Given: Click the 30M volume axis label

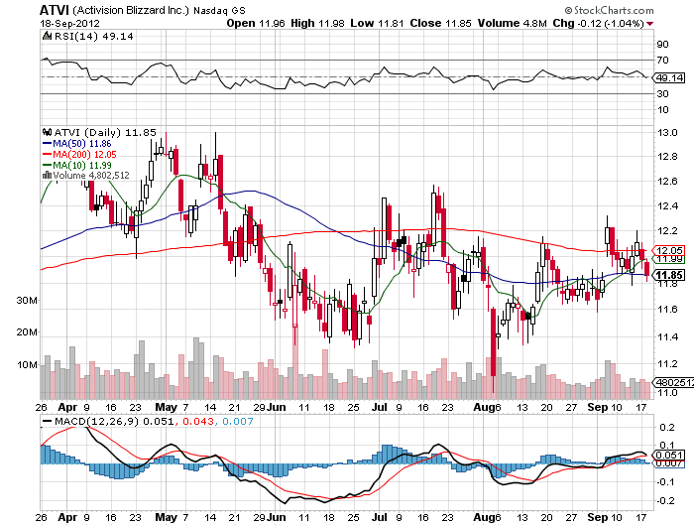Looking at the screenshot, I should pos(27,301).
